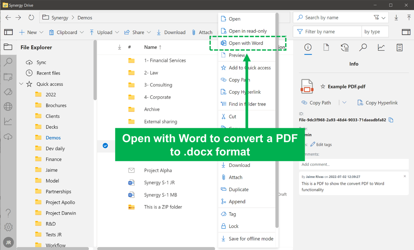Open settings gear in left sidebar

point(8,227)
